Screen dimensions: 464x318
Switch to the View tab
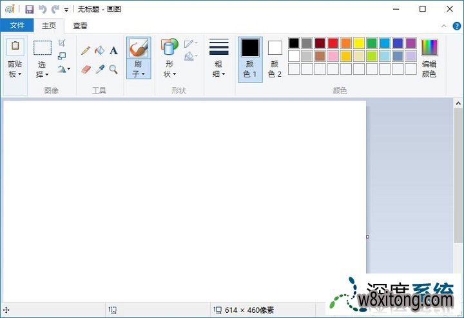click(x=81, y=26)
